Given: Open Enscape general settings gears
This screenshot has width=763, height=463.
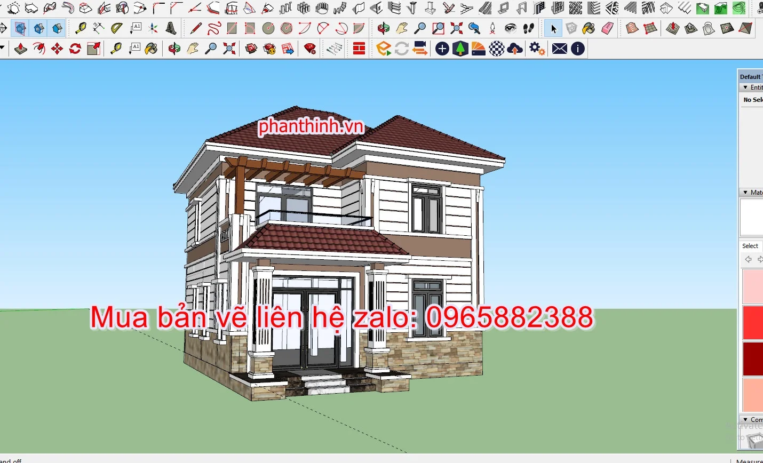Looking at the screenshot, I should tap(537, 49).
